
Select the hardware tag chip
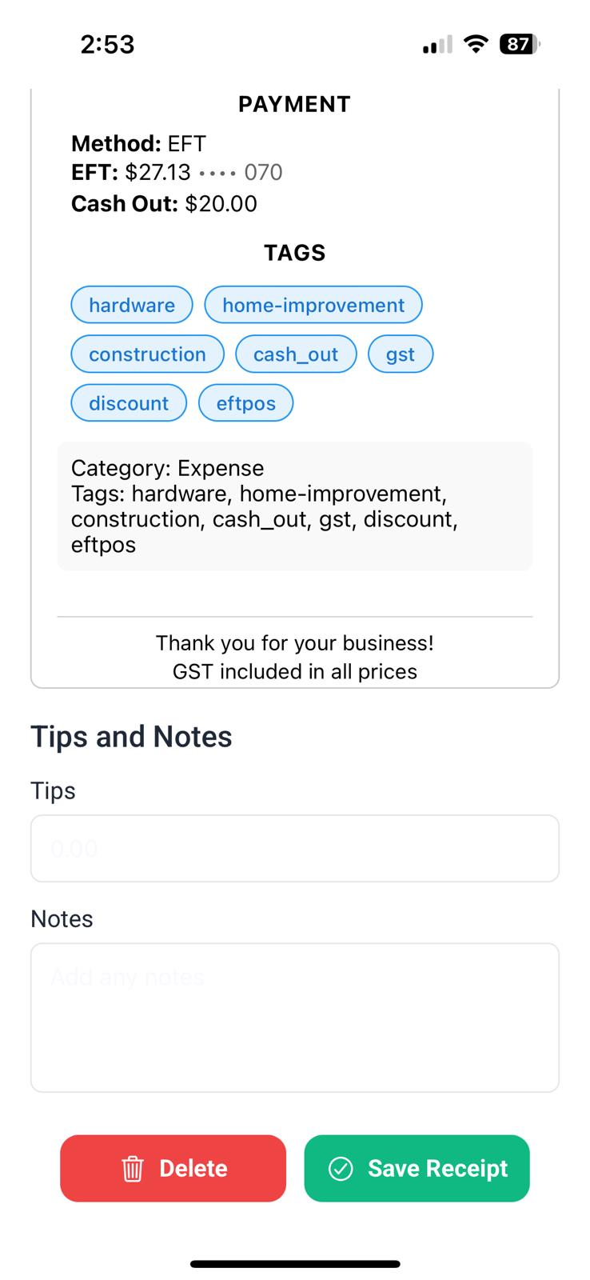click(x=132, y=305)
